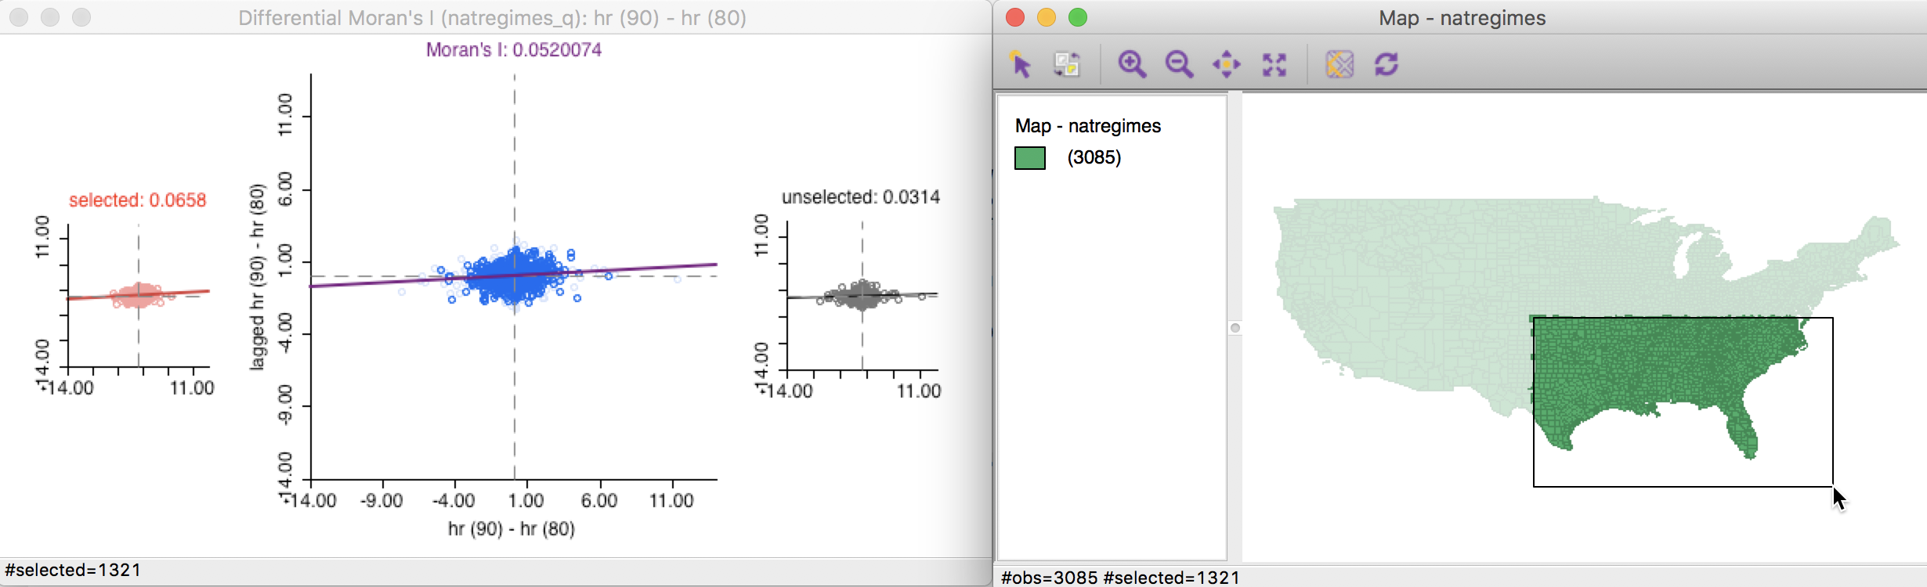The height and width of the screenshot is (587, 1927).
Task: Click the invert selection icon in map toolbar
Action: (1067, 64)
